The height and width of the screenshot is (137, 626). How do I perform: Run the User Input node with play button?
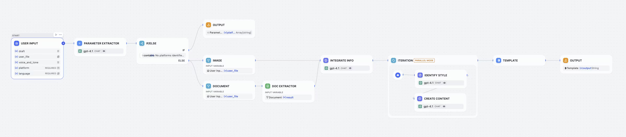click(x=56, y=35)
